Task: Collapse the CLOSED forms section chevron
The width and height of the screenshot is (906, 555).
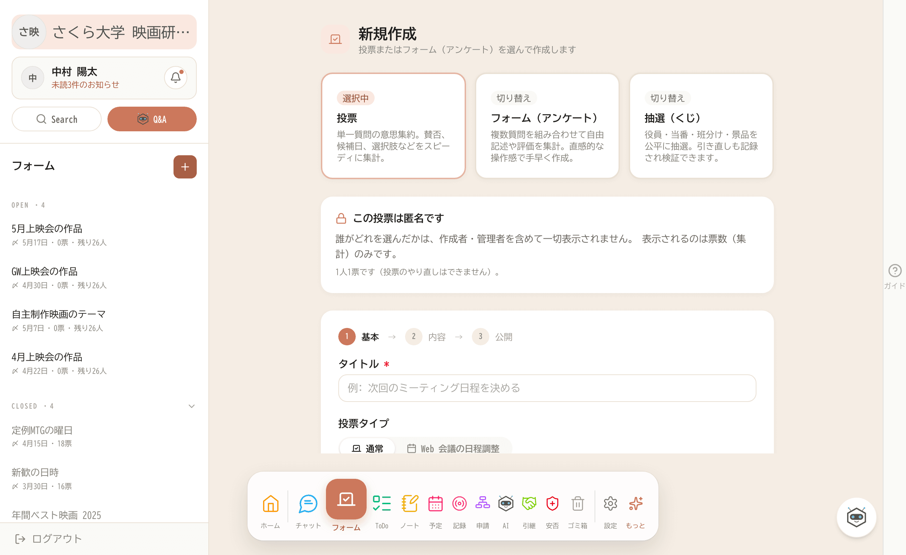Action: tap(192, 406)
